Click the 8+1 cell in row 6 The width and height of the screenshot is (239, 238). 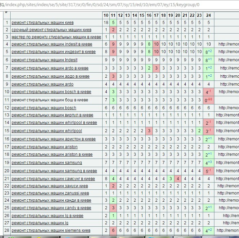coord(209,60)
